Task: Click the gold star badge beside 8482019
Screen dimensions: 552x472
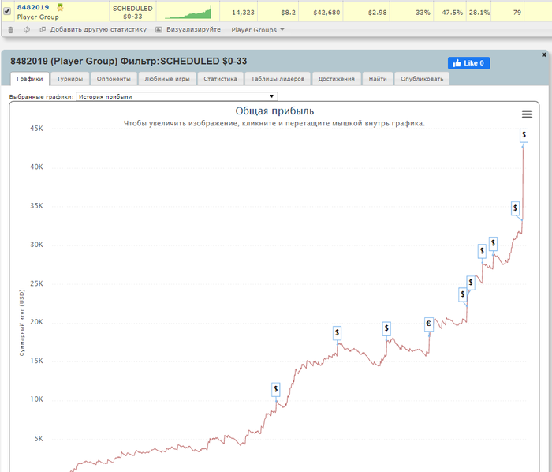Action: pos(60,7)
